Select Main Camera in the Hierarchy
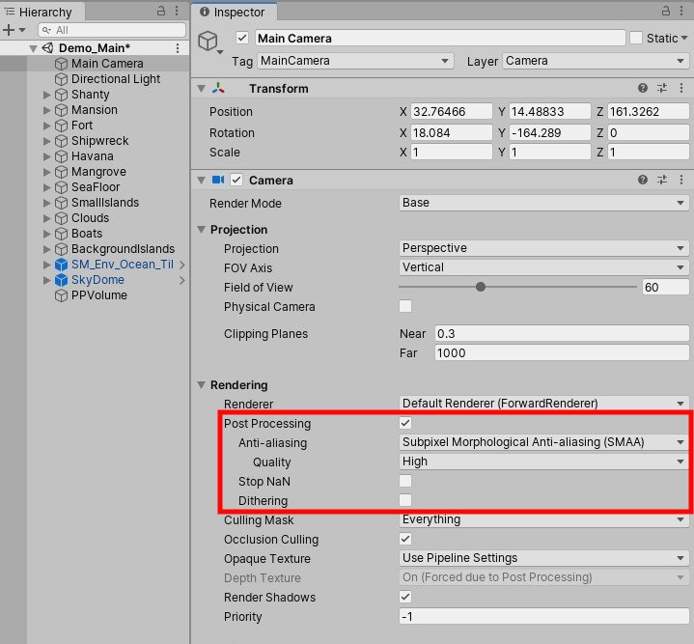The image size is (694, 644). pos(107,64)
